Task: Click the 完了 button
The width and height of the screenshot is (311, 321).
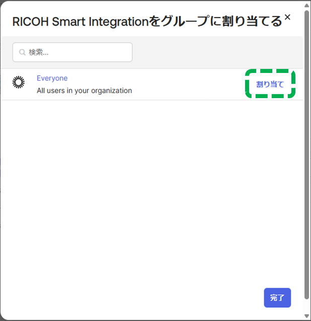Action: [x=277, y=297]
